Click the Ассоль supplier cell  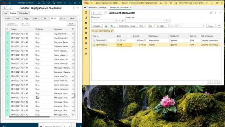point(158,45)
